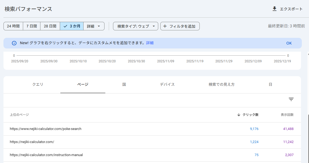
Task: Switch to the 28日間 date range
Action: coord(50,26)
